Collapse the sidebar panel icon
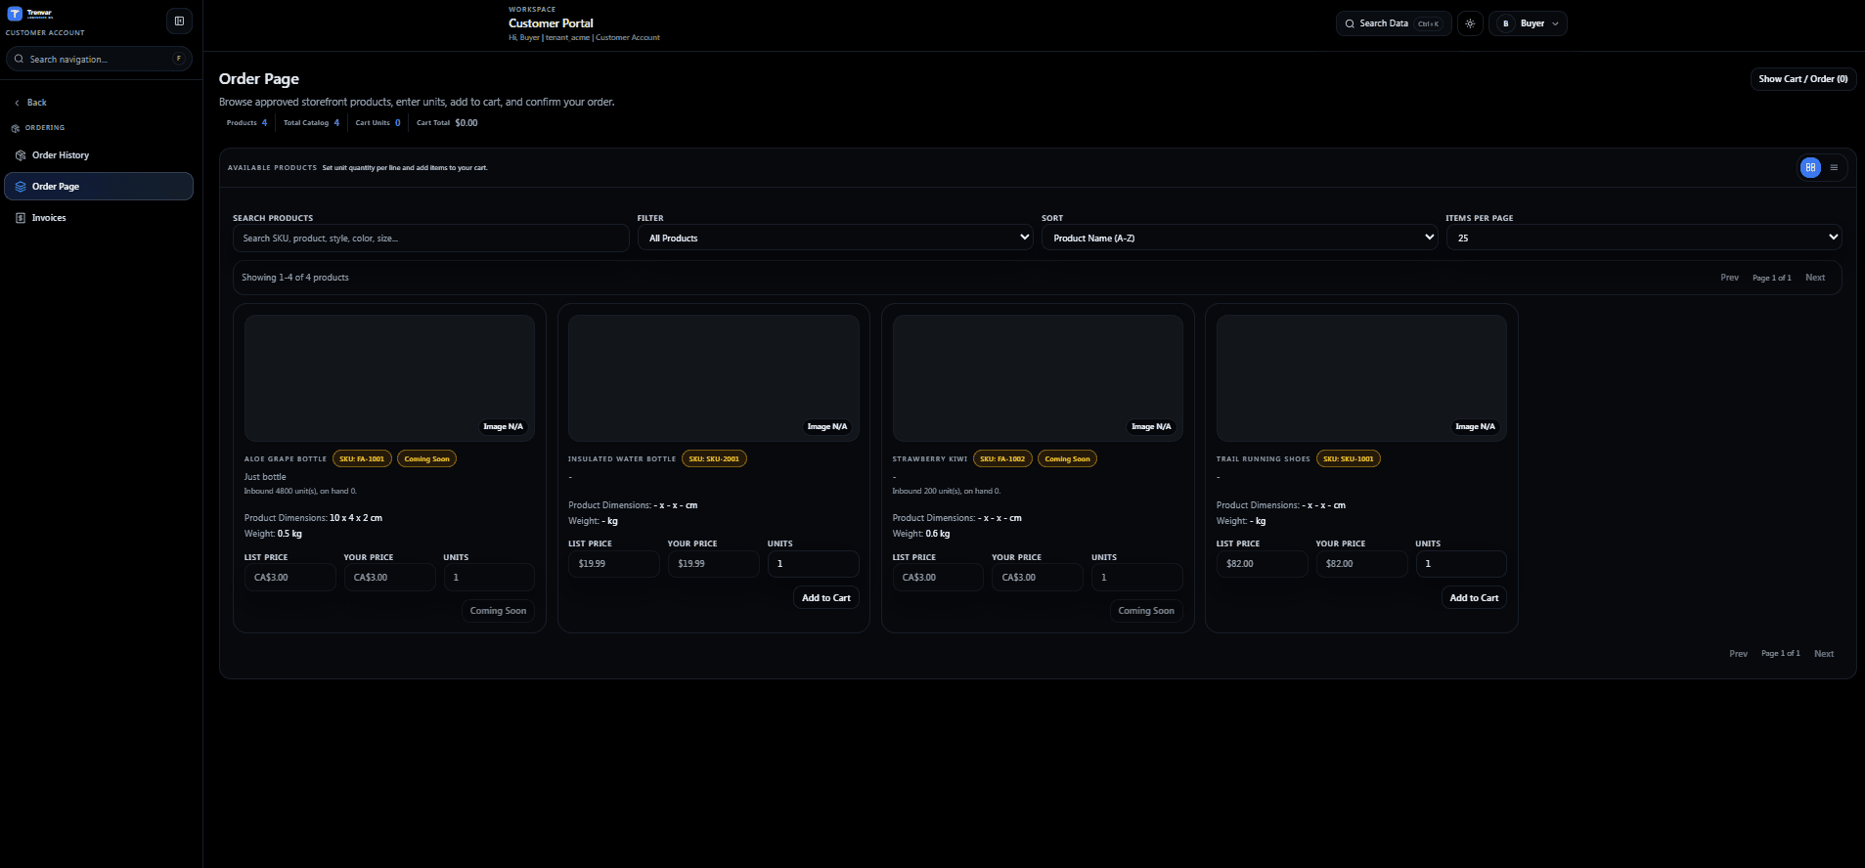 (x=179, y=21)
